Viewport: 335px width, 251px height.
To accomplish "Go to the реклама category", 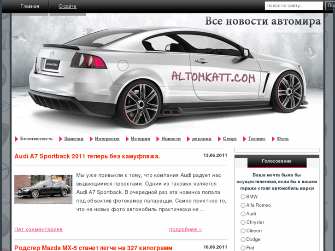I will (x=202, y=139).
